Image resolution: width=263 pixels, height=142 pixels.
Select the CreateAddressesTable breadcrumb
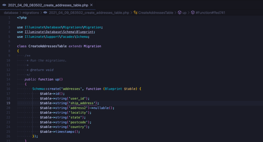point(155,13)
